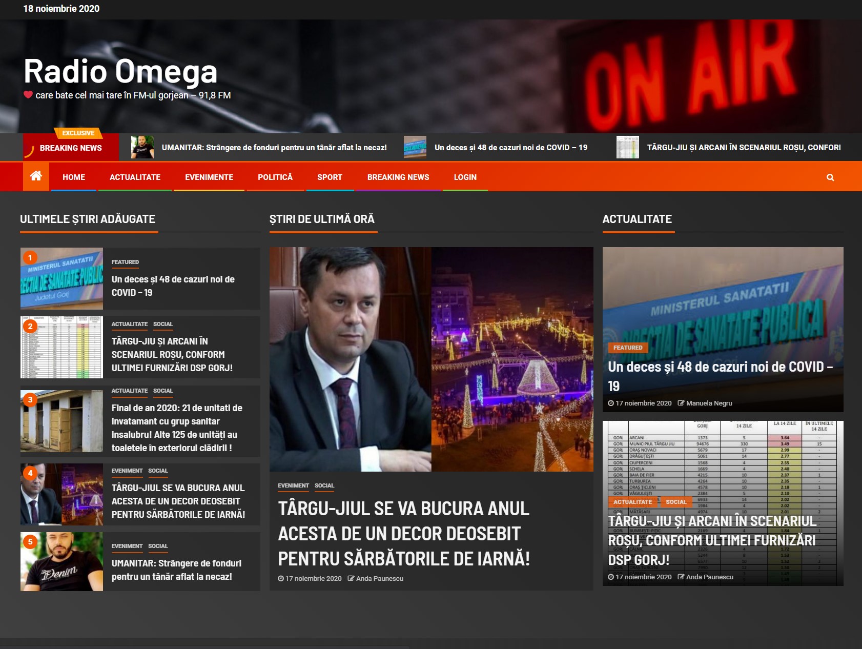
Task: Open card headline TÂRGU-JIU ȘI ARCANI ÎN SCENARIUL ROȘU
Action: pos(712,540)
